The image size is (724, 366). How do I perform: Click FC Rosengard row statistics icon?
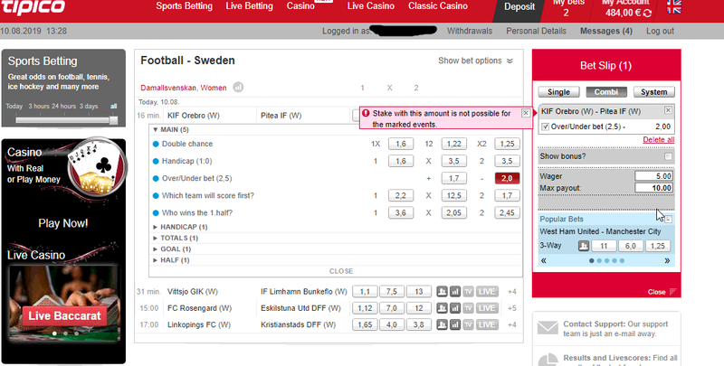pyautogui.click(x=455, y=308)
